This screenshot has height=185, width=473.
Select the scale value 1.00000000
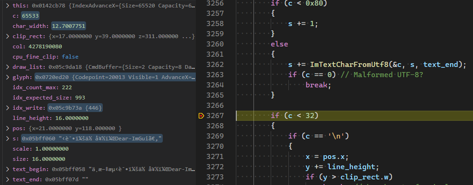pyautogui.click(x=52, y=149)
